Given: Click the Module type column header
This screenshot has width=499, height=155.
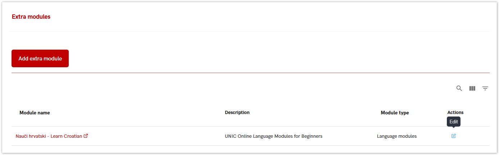Looking at the screenshot, I should pos(395,113).
